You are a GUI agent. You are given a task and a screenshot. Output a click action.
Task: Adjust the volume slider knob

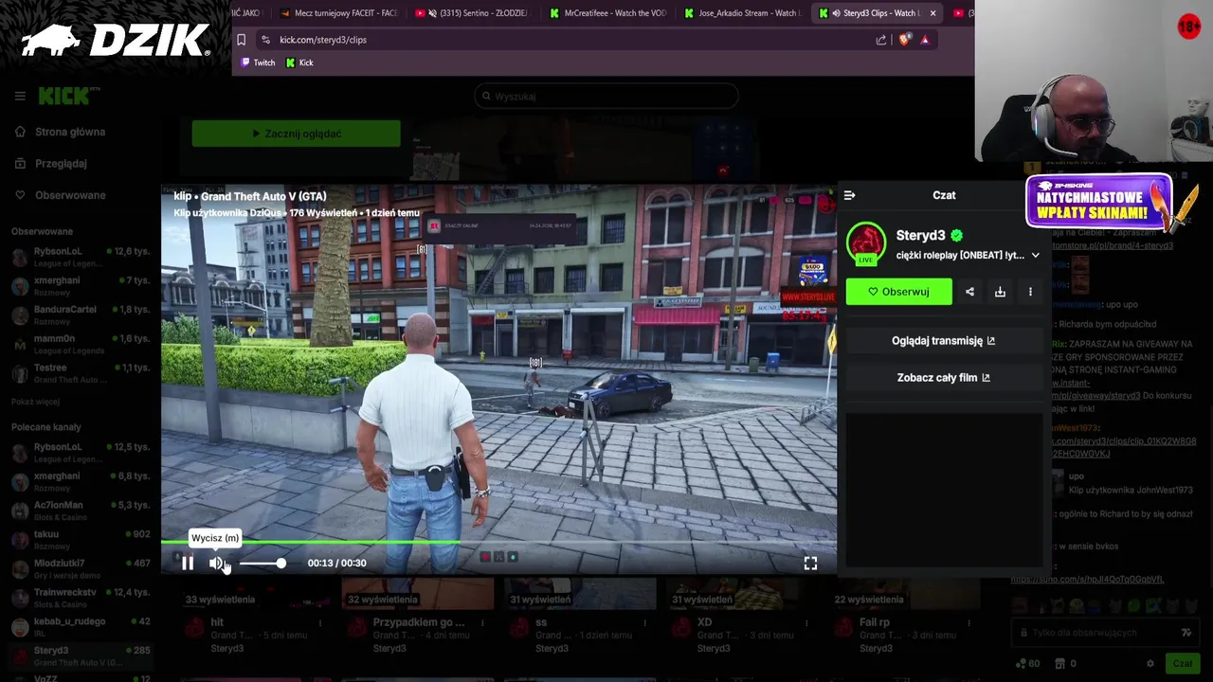pyautogui.click(x=281, y=564)
